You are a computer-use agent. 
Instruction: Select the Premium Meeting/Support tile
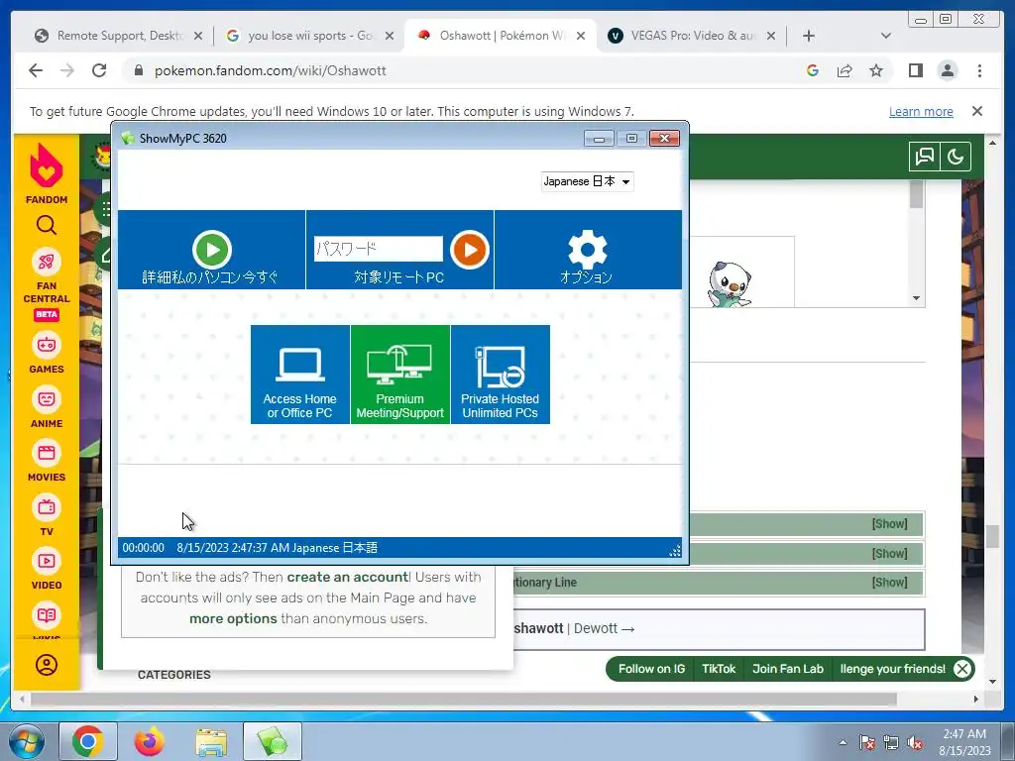400,375
